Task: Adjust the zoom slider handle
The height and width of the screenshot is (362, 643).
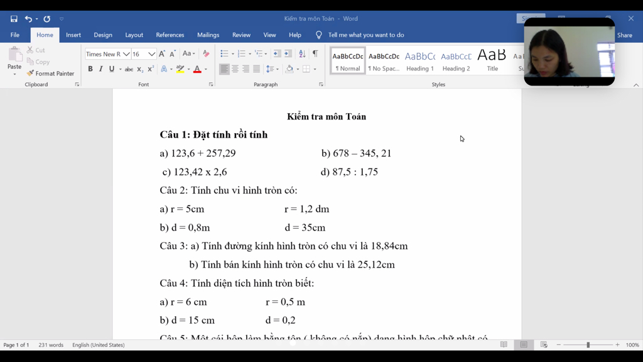Action: click(588, 345)
